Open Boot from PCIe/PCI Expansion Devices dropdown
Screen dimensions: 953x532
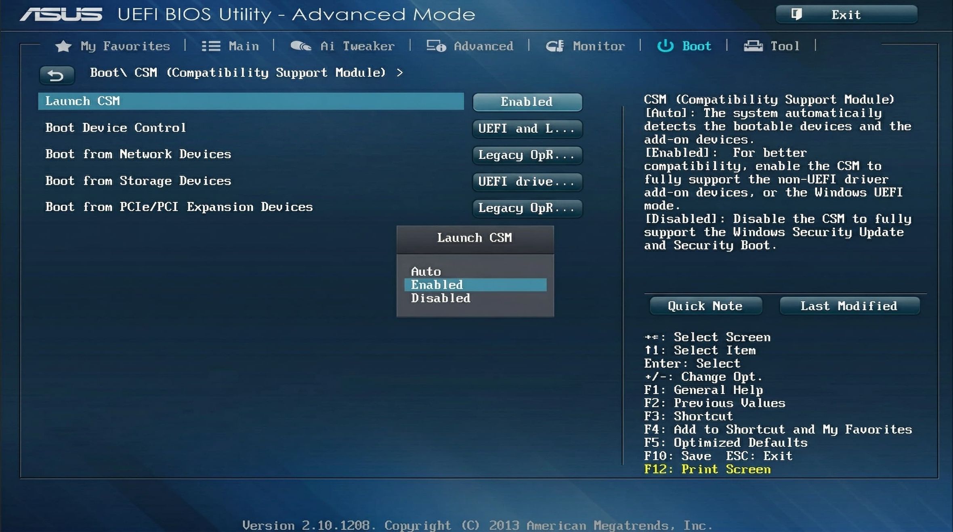point(527,208)
